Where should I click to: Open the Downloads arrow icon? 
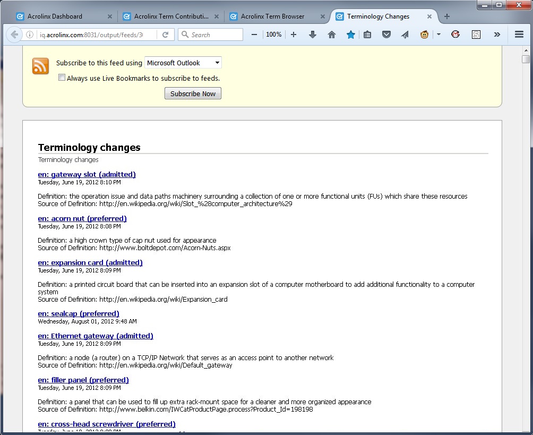313,35
